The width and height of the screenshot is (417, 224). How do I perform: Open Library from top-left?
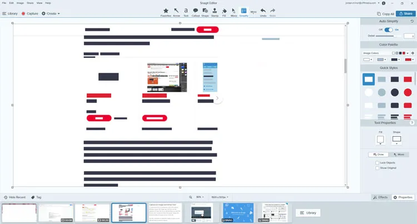[10, 13]
